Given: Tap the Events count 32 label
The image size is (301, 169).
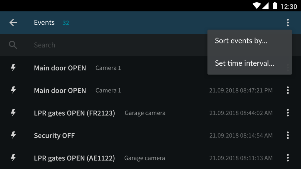Looking at the screenshot, I should coord(66,23).
